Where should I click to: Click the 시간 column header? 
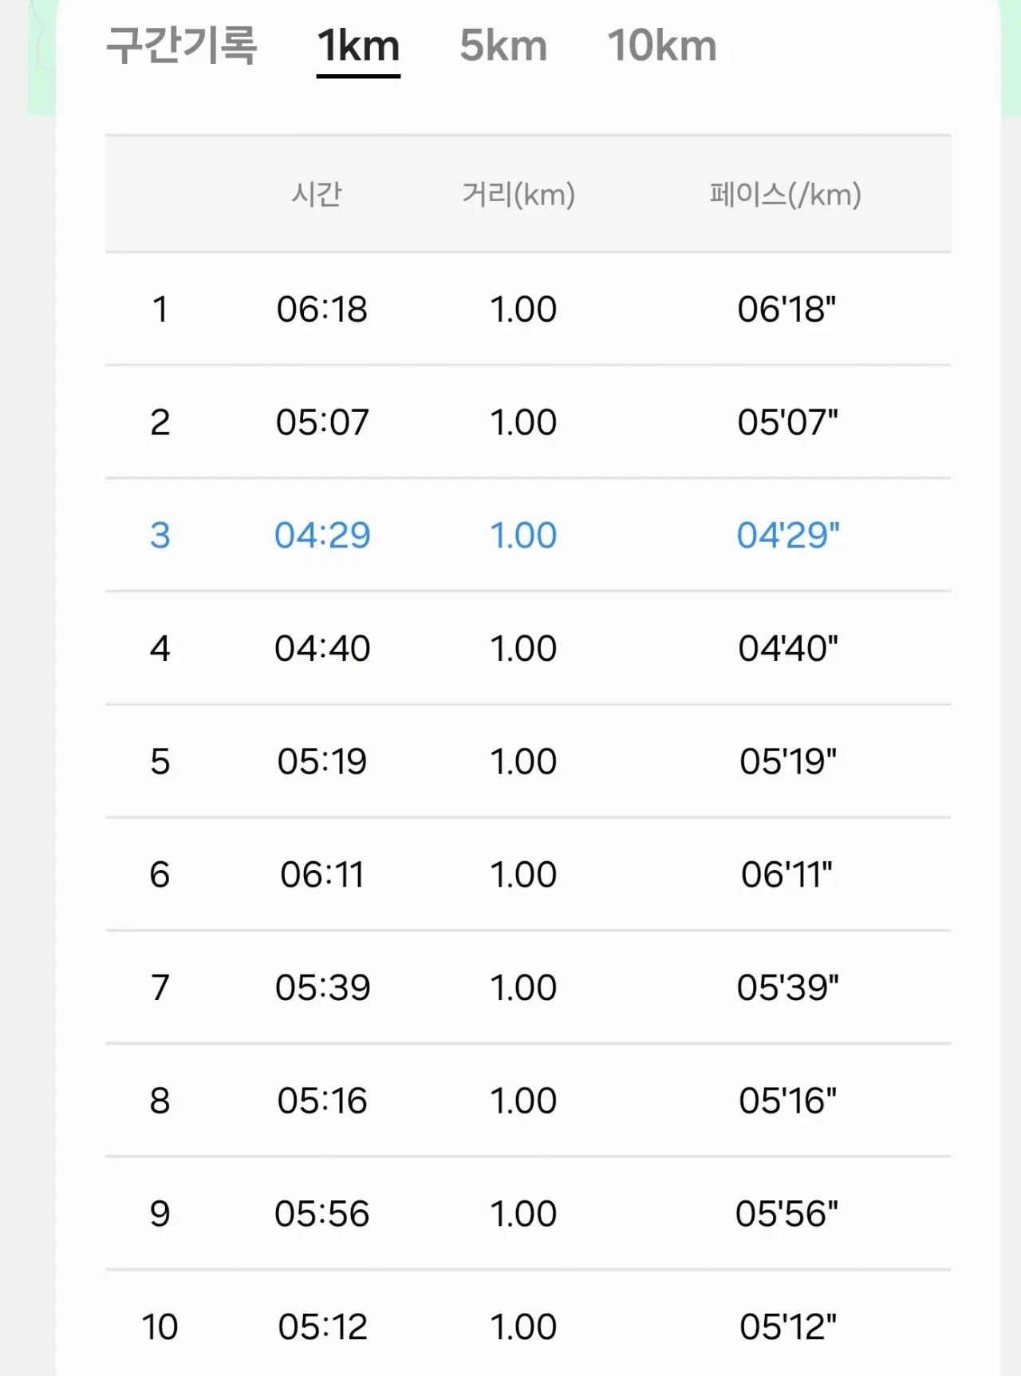coord(317,194)
